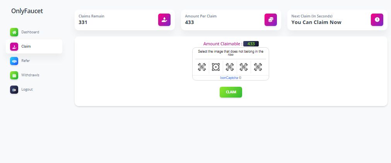Viewport: 391px width, 163px height.
Task: Select the captcha image that doesn't belong
Action: [216, 67]
